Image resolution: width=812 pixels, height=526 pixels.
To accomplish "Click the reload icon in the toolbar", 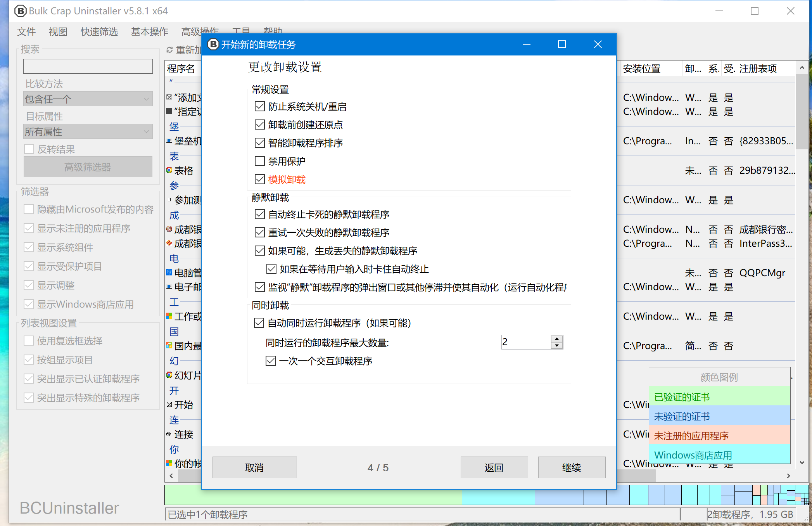I will 169,50.
